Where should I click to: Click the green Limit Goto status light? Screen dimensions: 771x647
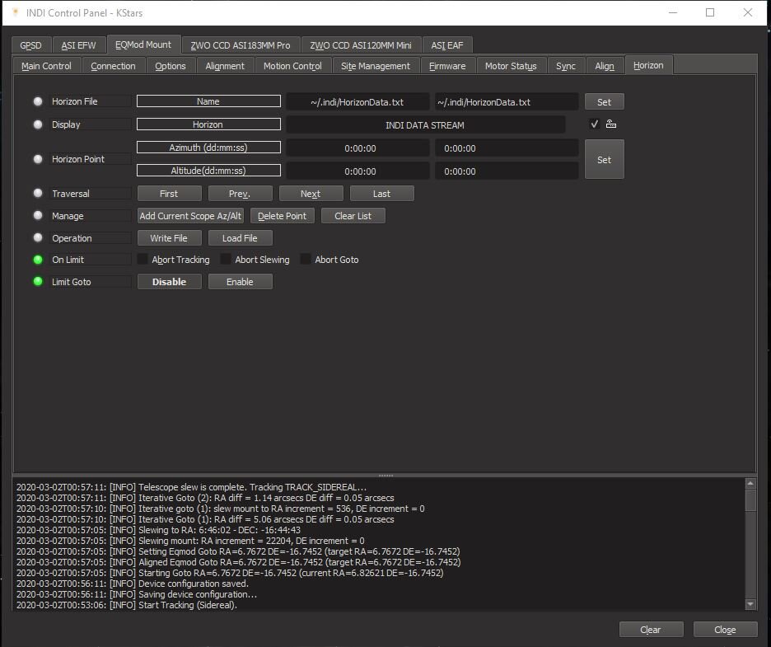[x=38, y=281]
